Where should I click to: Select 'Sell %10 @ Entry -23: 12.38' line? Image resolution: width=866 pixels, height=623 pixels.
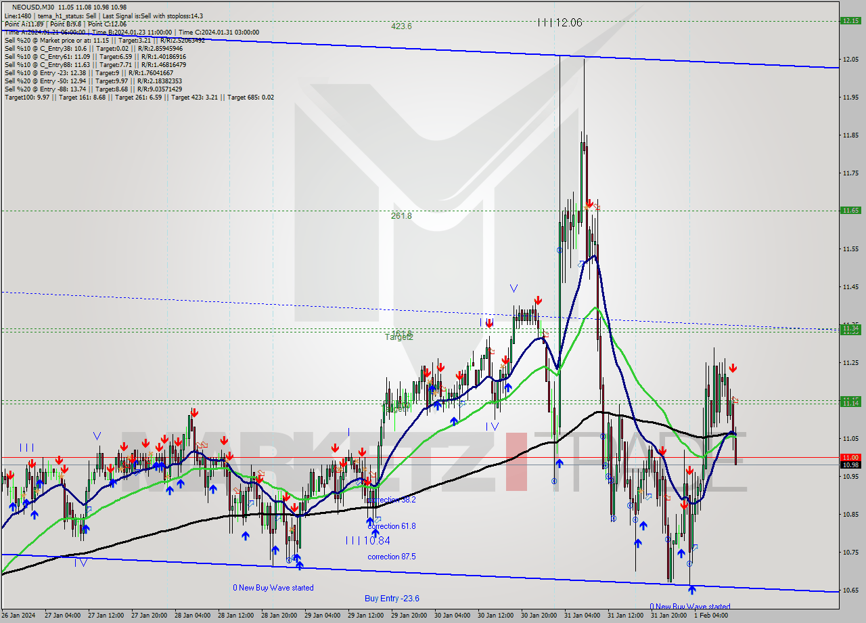(91, 72)
